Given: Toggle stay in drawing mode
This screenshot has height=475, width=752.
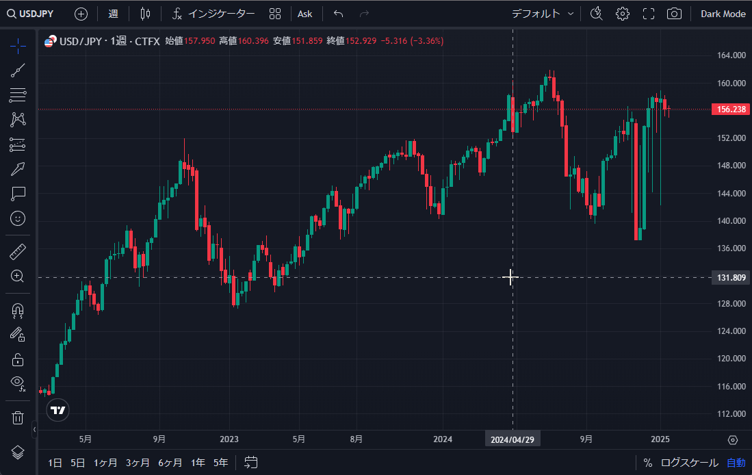Looking at the screenshot, I should pyautogui.click(x=18, y=335).
